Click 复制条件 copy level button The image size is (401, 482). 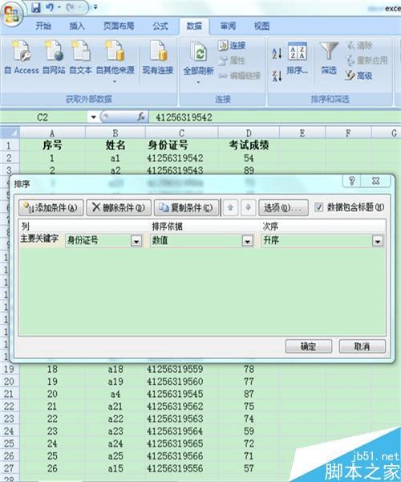[x=187, y=208]
